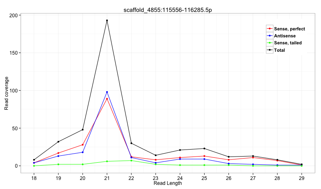Click the red Sense perfect point at length 21
The height and width of the screenshot is (189, 321).
pos(107,99)
